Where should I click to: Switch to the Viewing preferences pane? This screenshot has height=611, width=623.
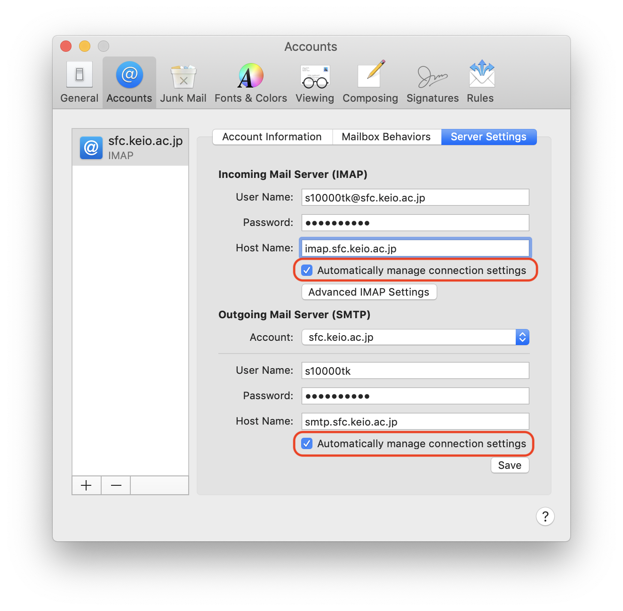click(315, 82)
